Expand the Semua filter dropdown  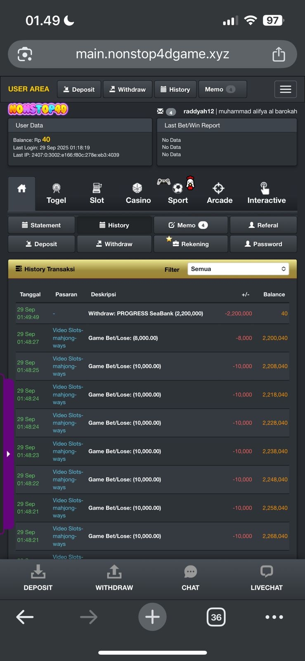pyautogui.click(x=238, y=269)
